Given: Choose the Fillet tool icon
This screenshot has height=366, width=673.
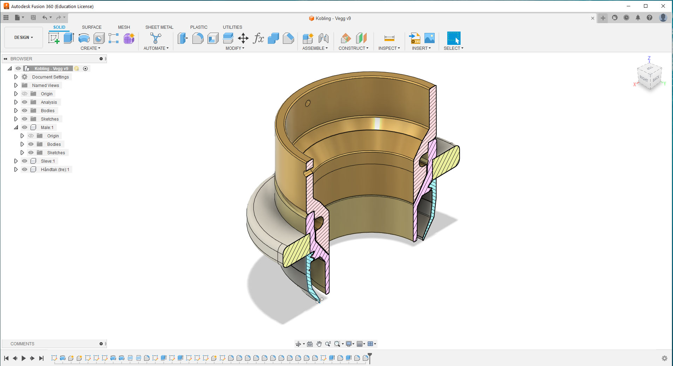Looking at the screenshot, I should pyautogui.click(x=198, y=38).
